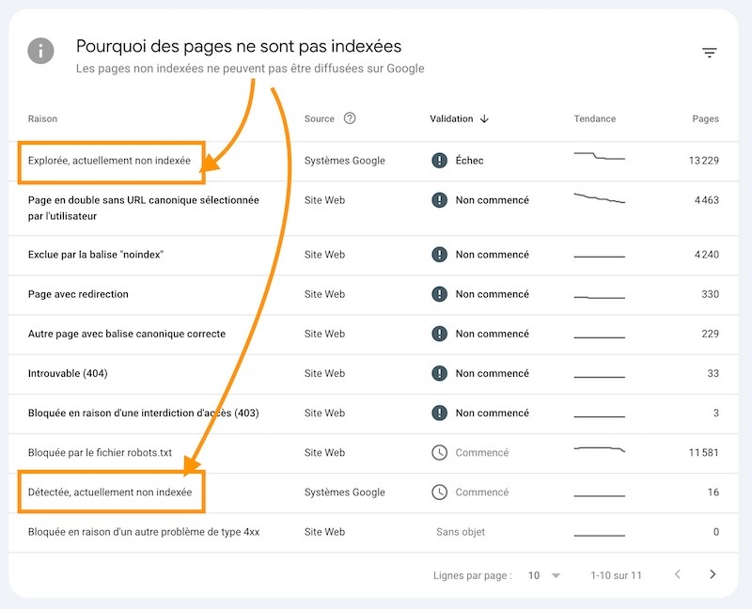This screenshot has width=752, height=609.
Task: Open 'Page avec redirection' row
Action: (x=373, y=294)
